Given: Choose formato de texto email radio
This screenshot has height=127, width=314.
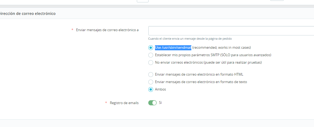Looking at the screenshot, I should coord(151,82).
